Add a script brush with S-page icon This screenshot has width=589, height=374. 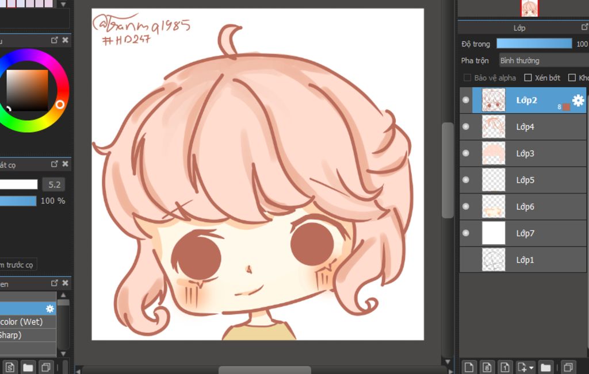[x=10, y=367]
